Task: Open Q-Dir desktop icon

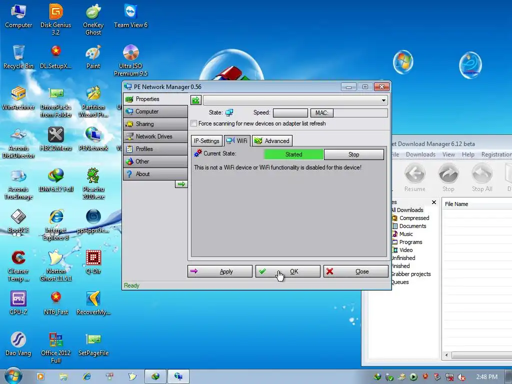Action: [x=93, y=262]
